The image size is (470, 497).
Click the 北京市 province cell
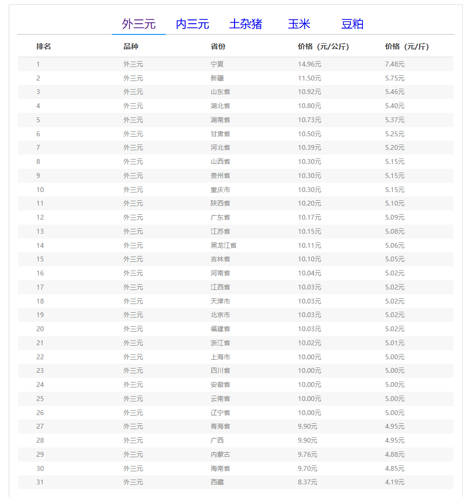click(x=220, y=315)
